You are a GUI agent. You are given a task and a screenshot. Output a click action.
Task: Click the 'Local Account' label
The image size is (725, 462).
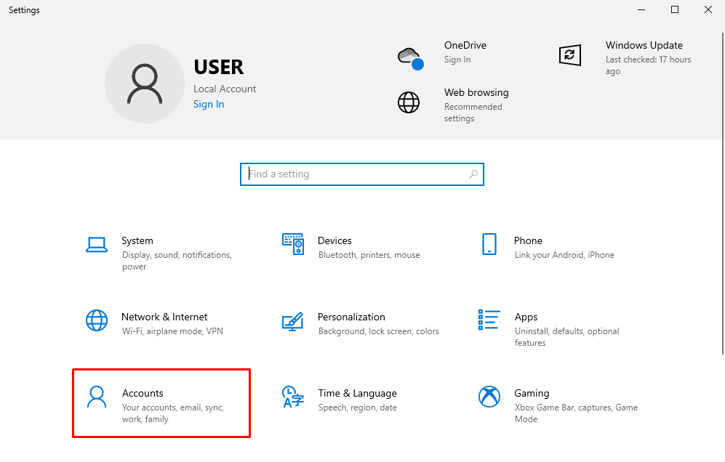225,89
